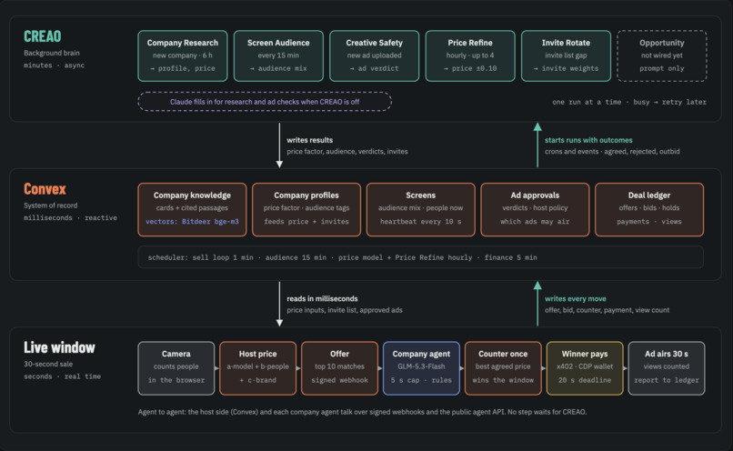Click 'vectors: Bitdeer bge-m3' text

192,222
